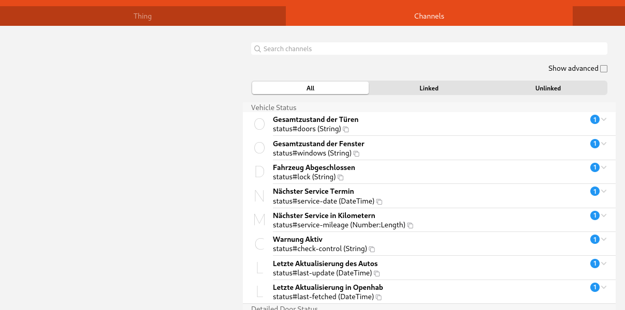Expand the Warnung Aktiv channel chevron
Viewport: 625px width, 310px height.
tap(604, 239)
